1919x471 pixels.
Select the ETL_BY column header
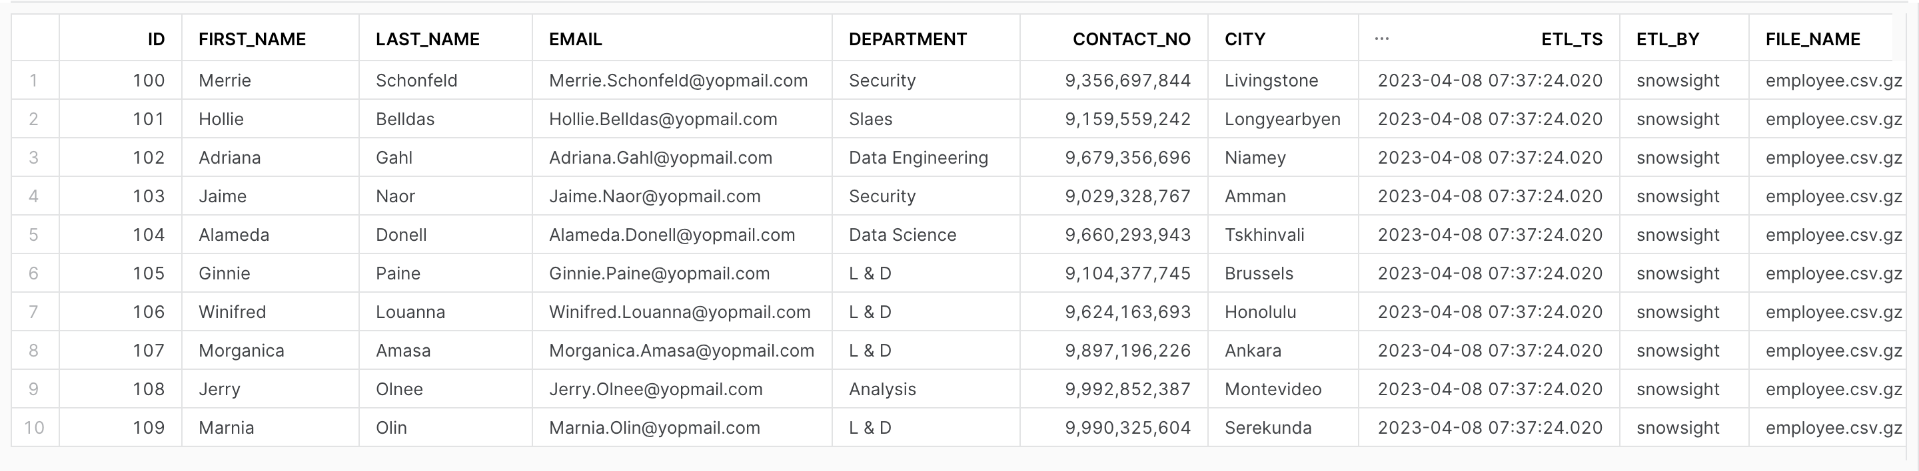click(x=1684, y=39)
